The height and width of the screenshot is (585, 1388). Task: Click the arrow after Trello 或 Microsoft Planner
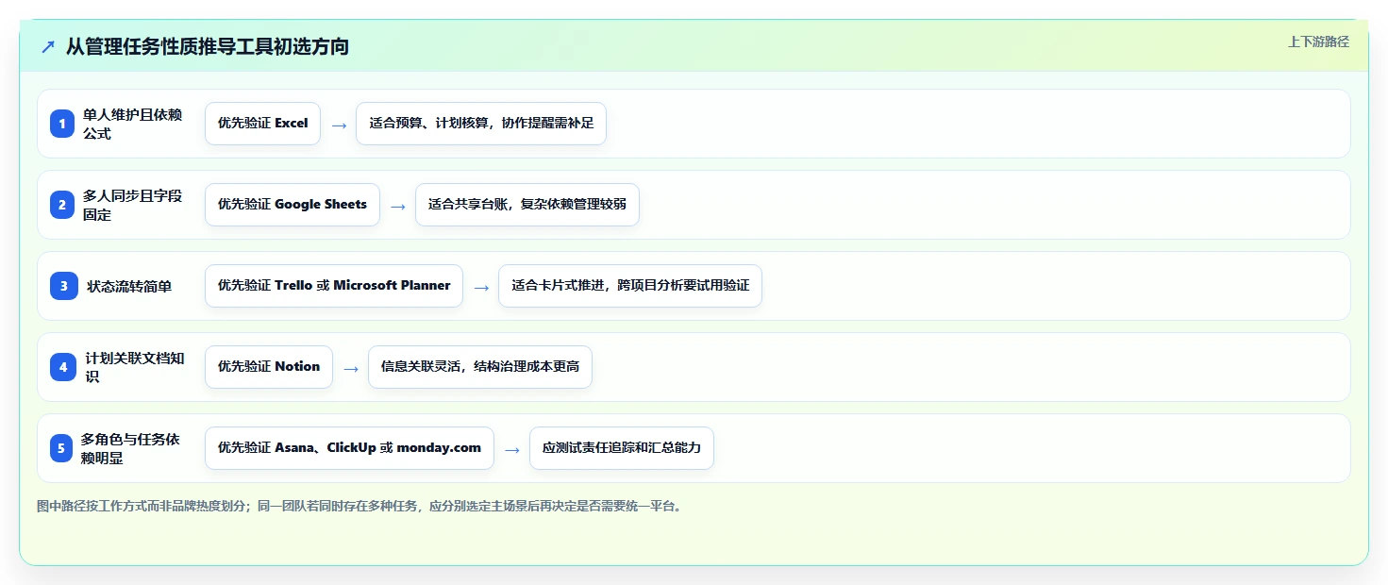click(481, 287)
